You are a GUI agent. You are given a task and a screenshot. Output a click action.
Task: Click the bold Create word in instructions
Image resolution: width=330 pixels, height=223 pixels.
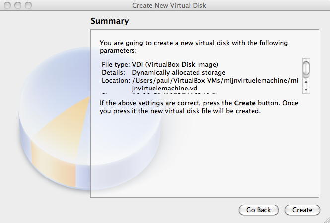click(245, 103)
